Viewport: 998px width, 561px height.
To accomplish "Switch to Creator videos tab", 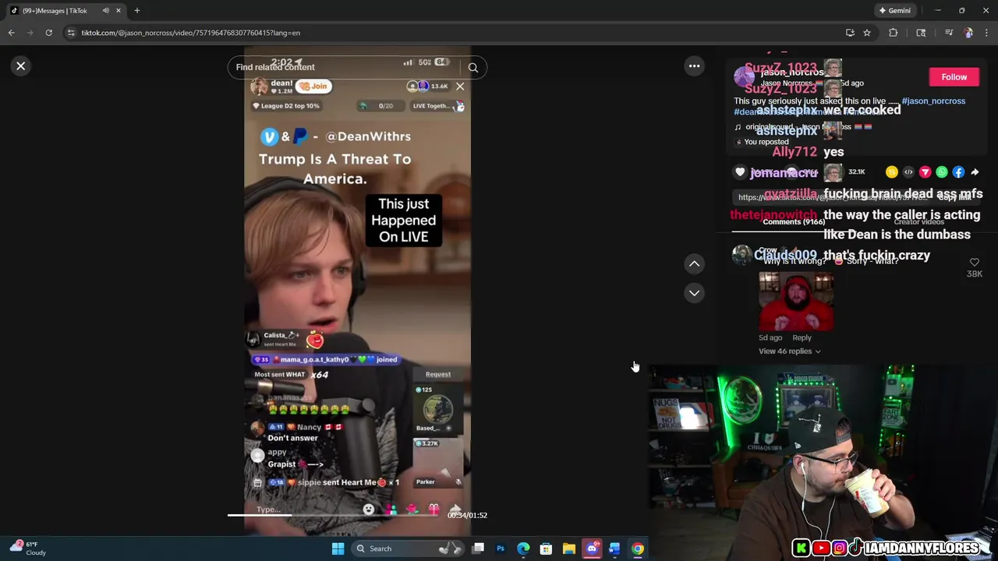I will (918, 222).
